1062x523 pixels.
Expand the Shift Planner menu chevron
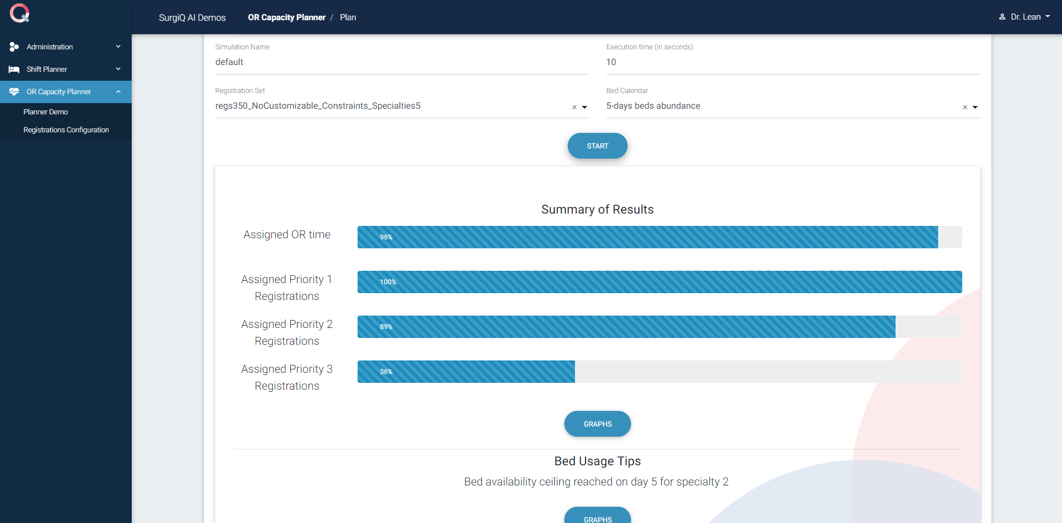pyautogui.click(x=118, y=69)
